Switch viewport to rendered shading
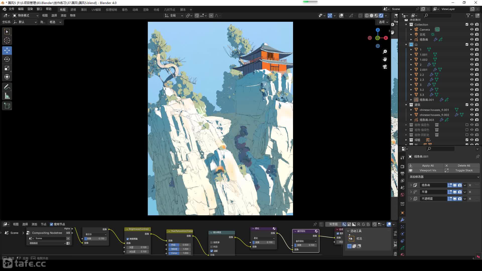 (381, 16)
